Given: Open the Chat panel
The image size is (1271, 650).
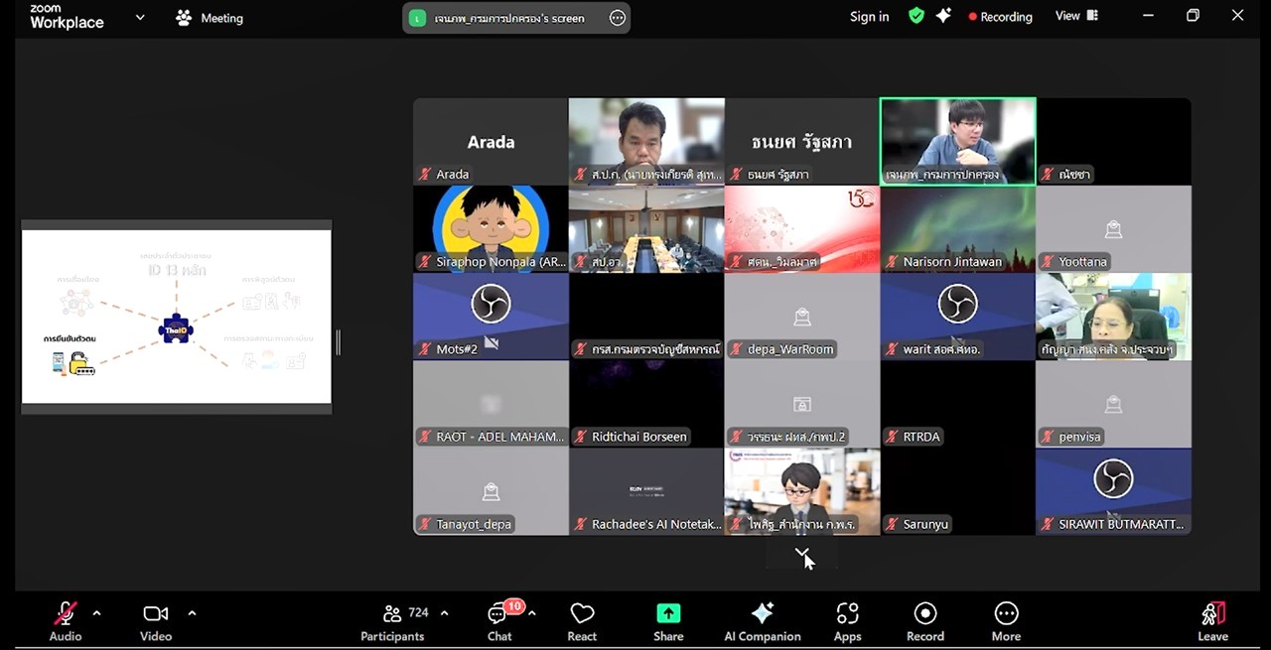Looking at the screenshot, I should pyautogui.click(x=499, y=621).
